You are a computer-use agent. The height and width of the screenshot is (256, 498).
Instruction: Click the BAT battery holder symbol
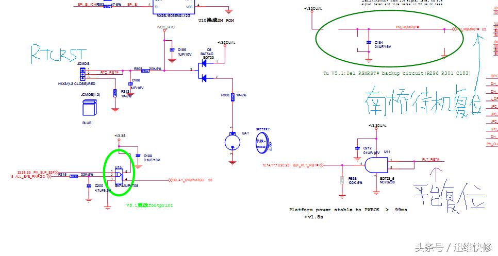pyautogui.click(x=233, y=142)
